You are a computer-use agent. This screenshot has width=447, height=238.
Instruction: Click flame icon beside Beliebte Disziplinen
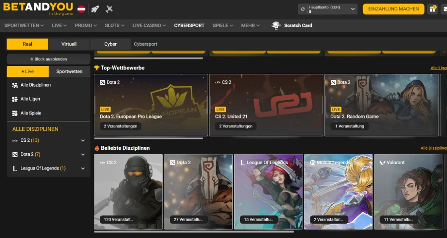point(97,148)
